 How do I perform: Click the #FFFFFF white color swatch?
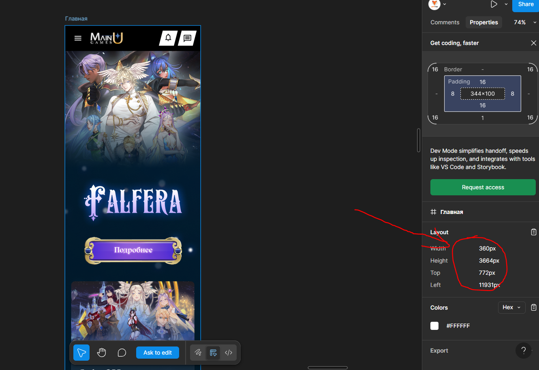(x=434, y=326)
